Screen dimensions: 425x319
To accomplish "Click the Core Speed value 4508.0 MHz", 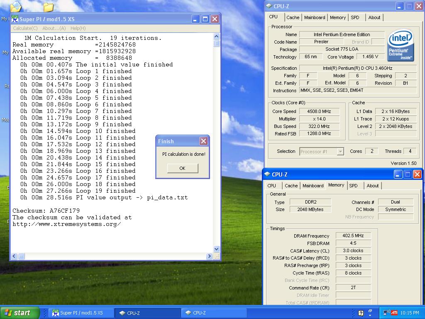I will click(319, 111).
